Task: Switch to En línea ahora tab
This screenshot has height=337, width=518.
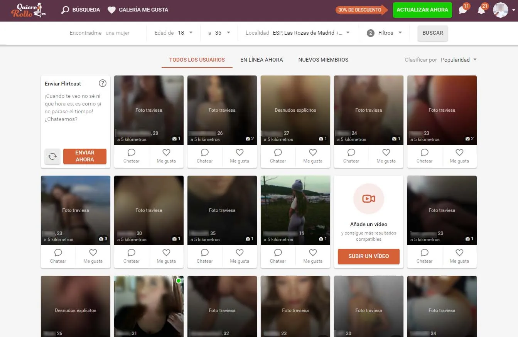Action: pyautogui.click(x=262, y=60)
